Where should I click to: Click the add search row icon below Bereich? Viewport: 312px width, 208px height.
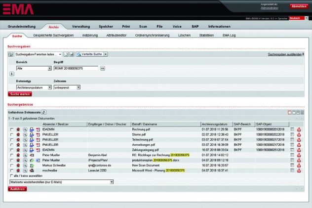[12, 73]
